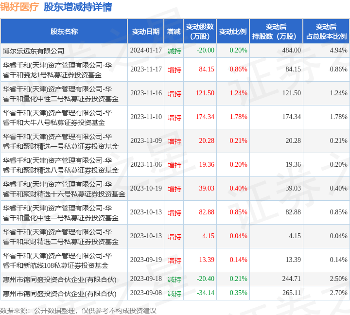Click the black 1.78% total share ratio
This screenshot has height=315, width=350.
click(x=339, y=117)
